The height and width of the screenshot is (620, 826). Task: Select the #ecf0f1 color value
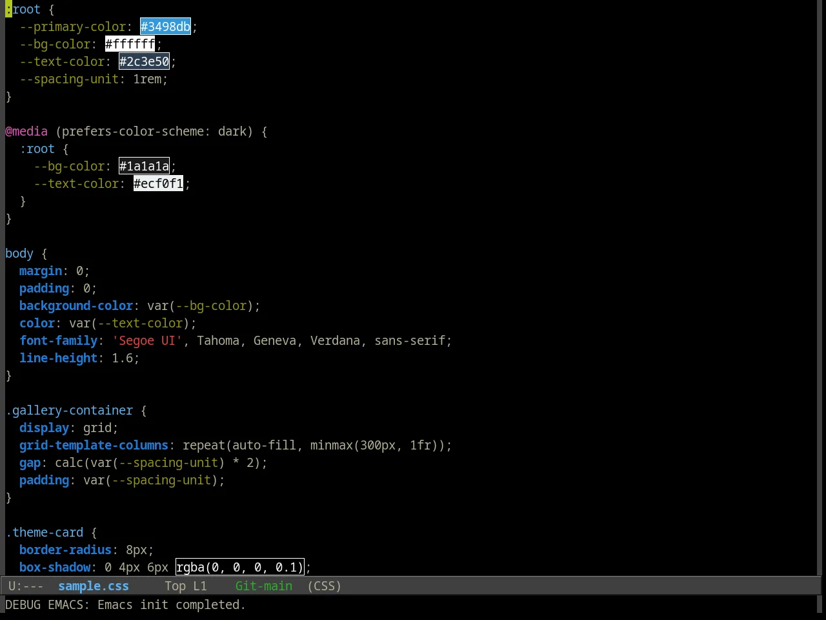tap(158, 183)
